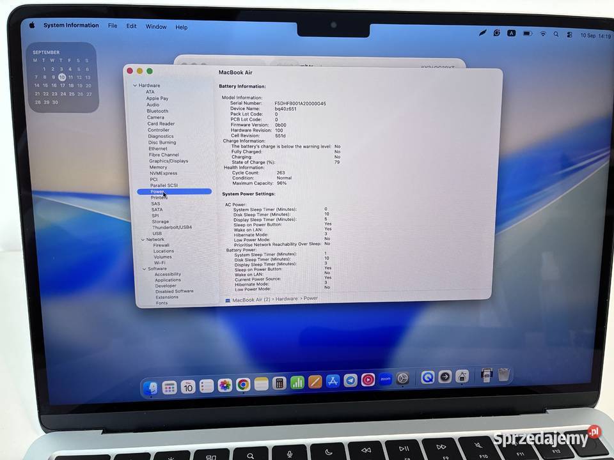
Task: Open Control Centre in menu bar
Action: click(x=569, y=34)
